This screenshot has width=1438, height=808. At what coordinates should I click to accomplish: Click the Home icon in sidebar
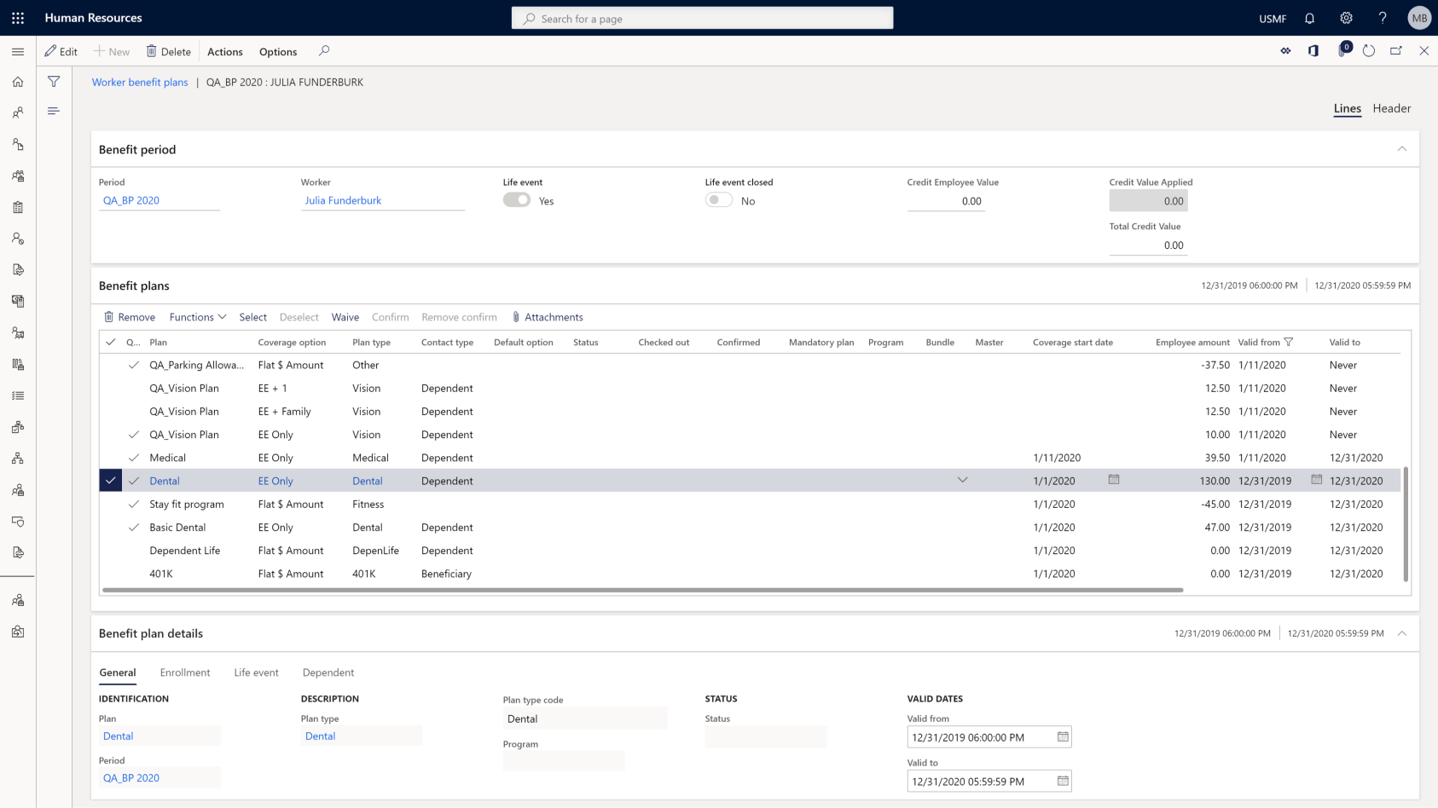pyautogui.click(x=18, y=82)
